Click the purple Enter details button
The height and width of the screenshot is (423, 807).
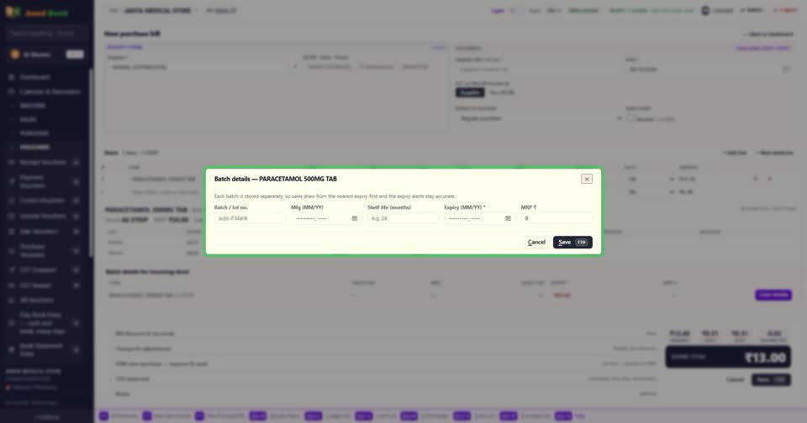[x=773, y=295]
